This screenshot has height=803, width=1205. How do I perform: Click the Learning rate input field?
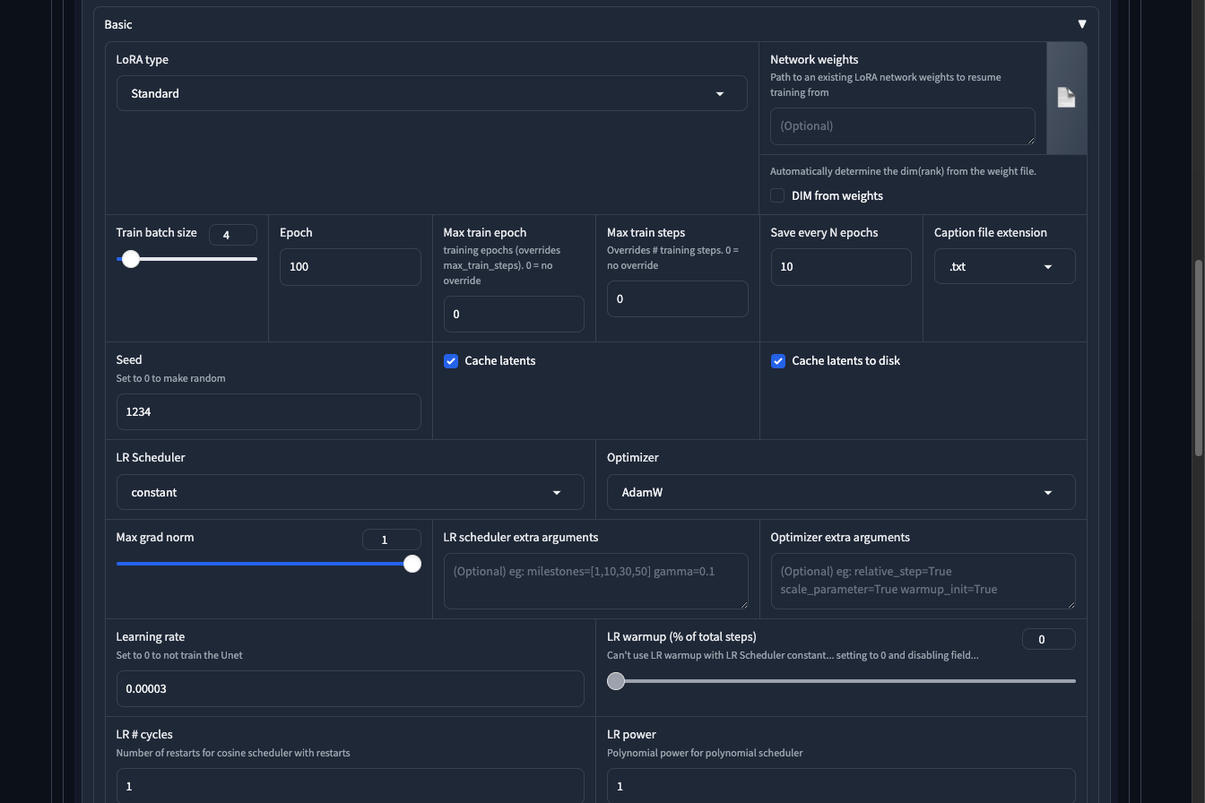click(x=350, y=689)
